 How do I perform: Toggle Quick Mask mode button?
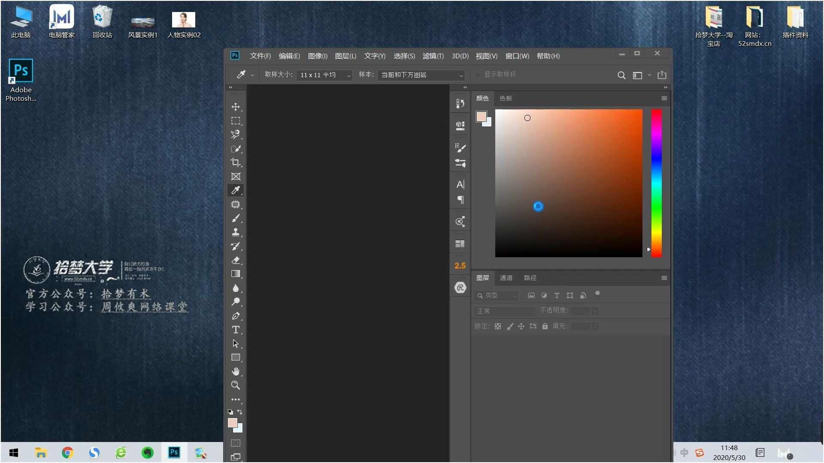click(236, 443)
